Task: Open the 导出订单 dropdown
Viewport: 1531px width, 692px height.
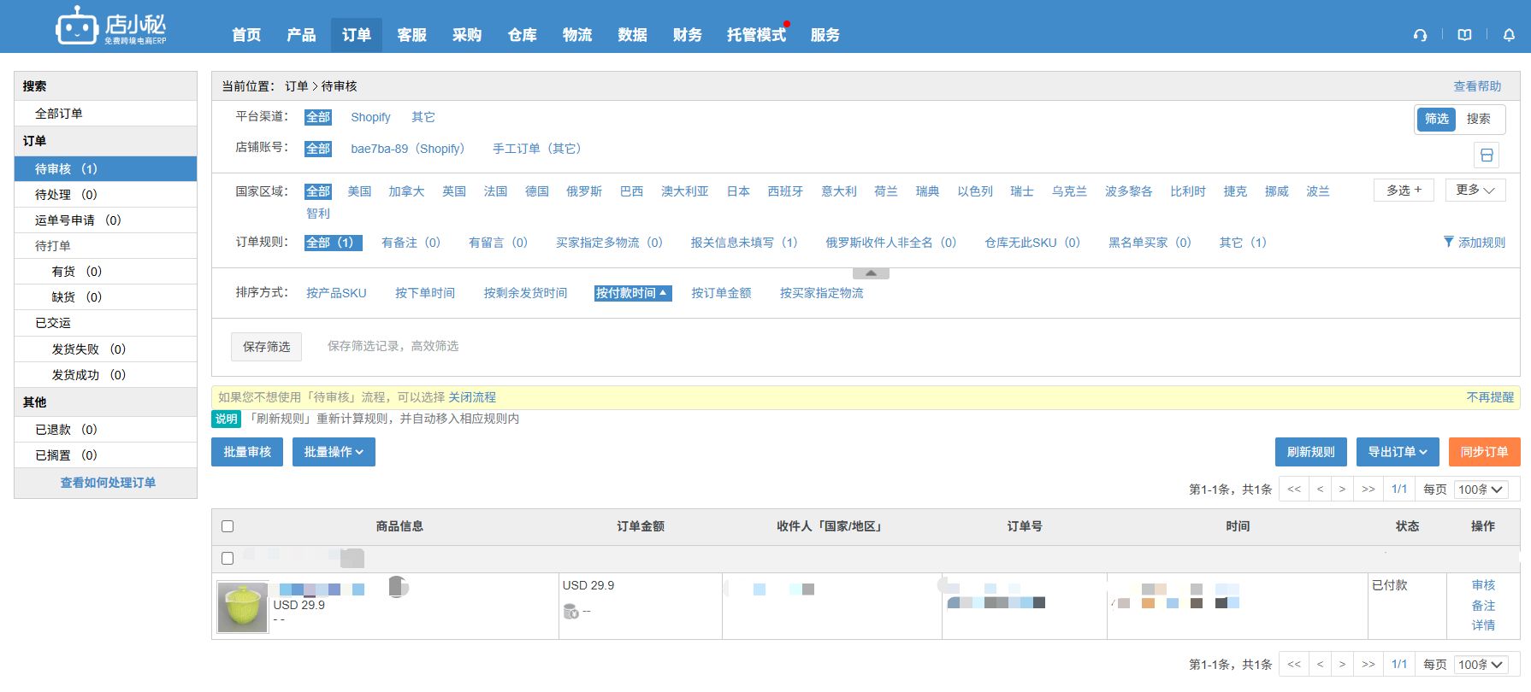Action: (1397, 452)
